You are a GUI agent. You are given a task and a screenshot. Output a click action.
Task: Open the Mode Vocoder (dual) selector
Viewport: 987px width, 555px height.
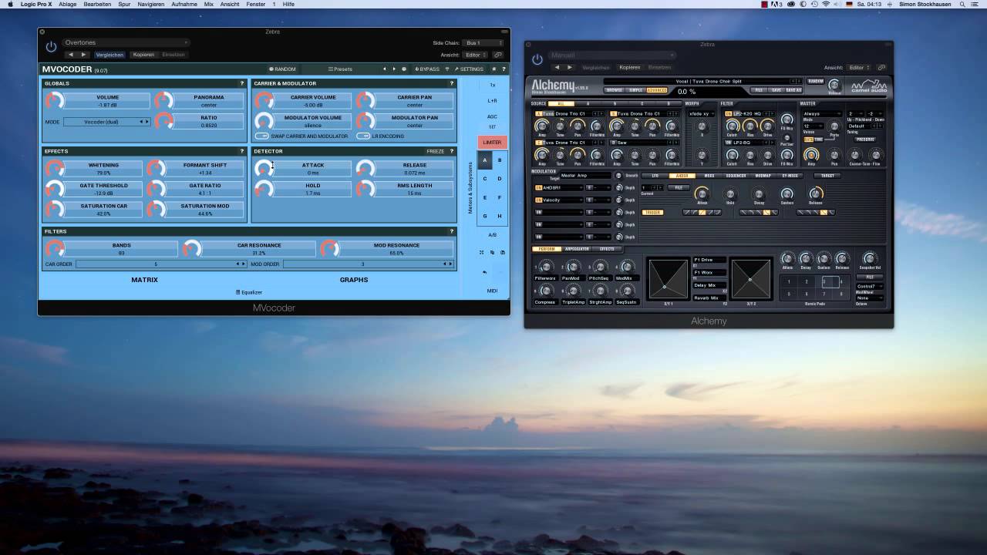point(106,122)
